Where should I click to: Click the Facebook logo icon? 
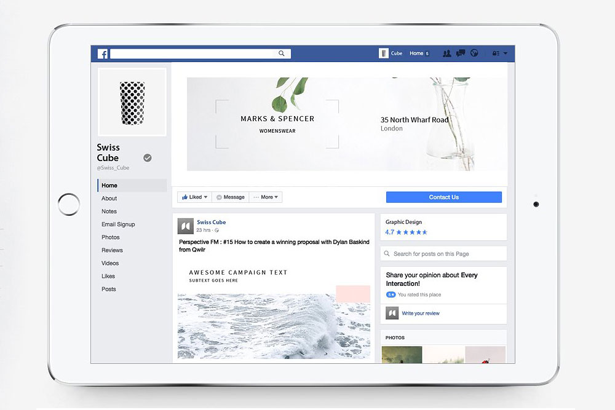103,53
